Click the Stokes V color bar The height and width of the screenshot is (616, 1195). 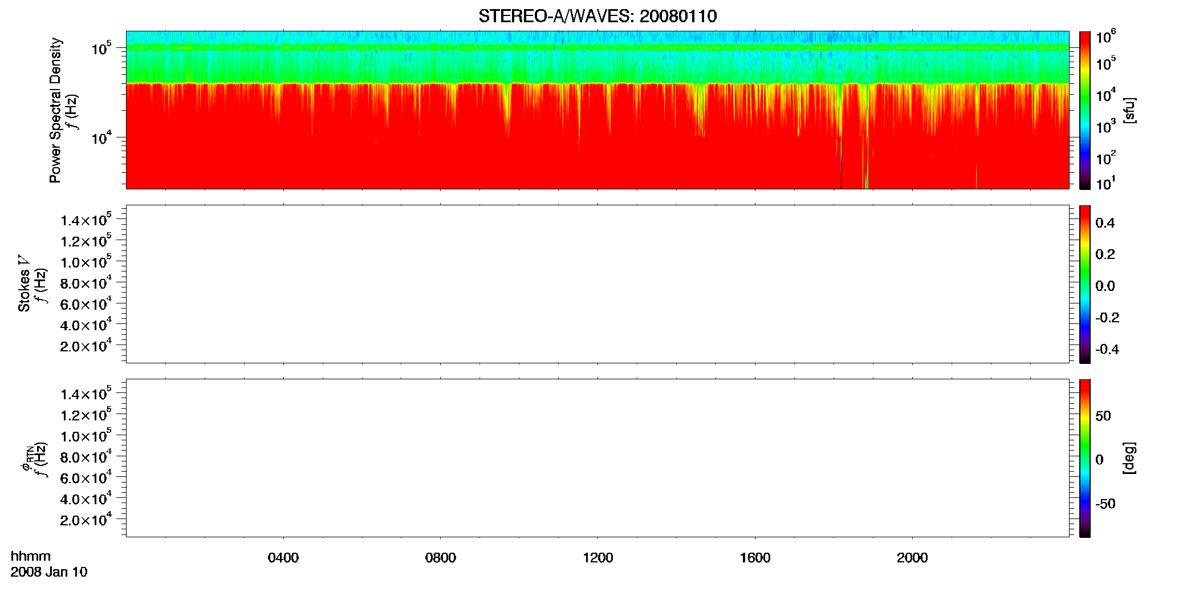(1085, 284)
